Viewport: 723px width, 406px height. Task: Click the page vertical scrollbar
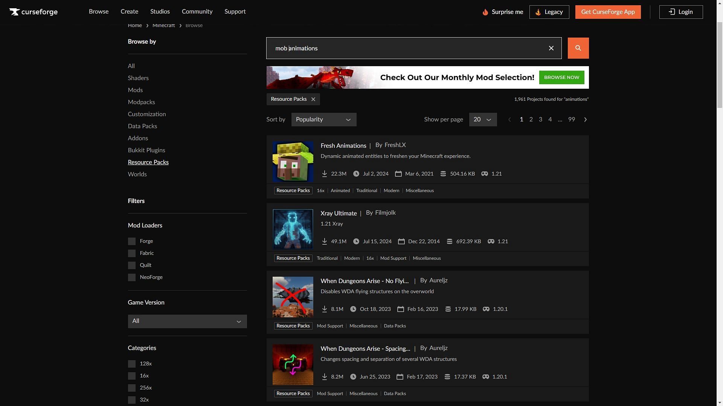[x=719, y=66]
